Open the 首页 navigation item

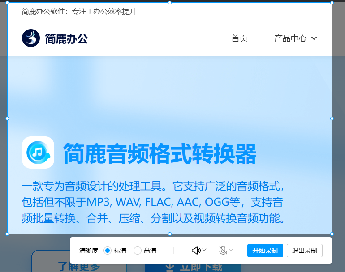point(239,38)
